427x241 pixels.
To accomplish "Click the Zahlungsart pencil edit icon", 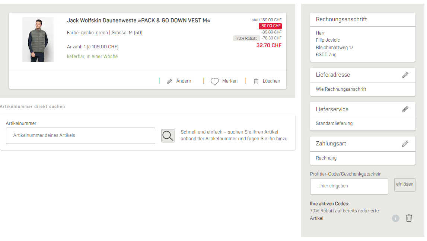I will point(405,144).
